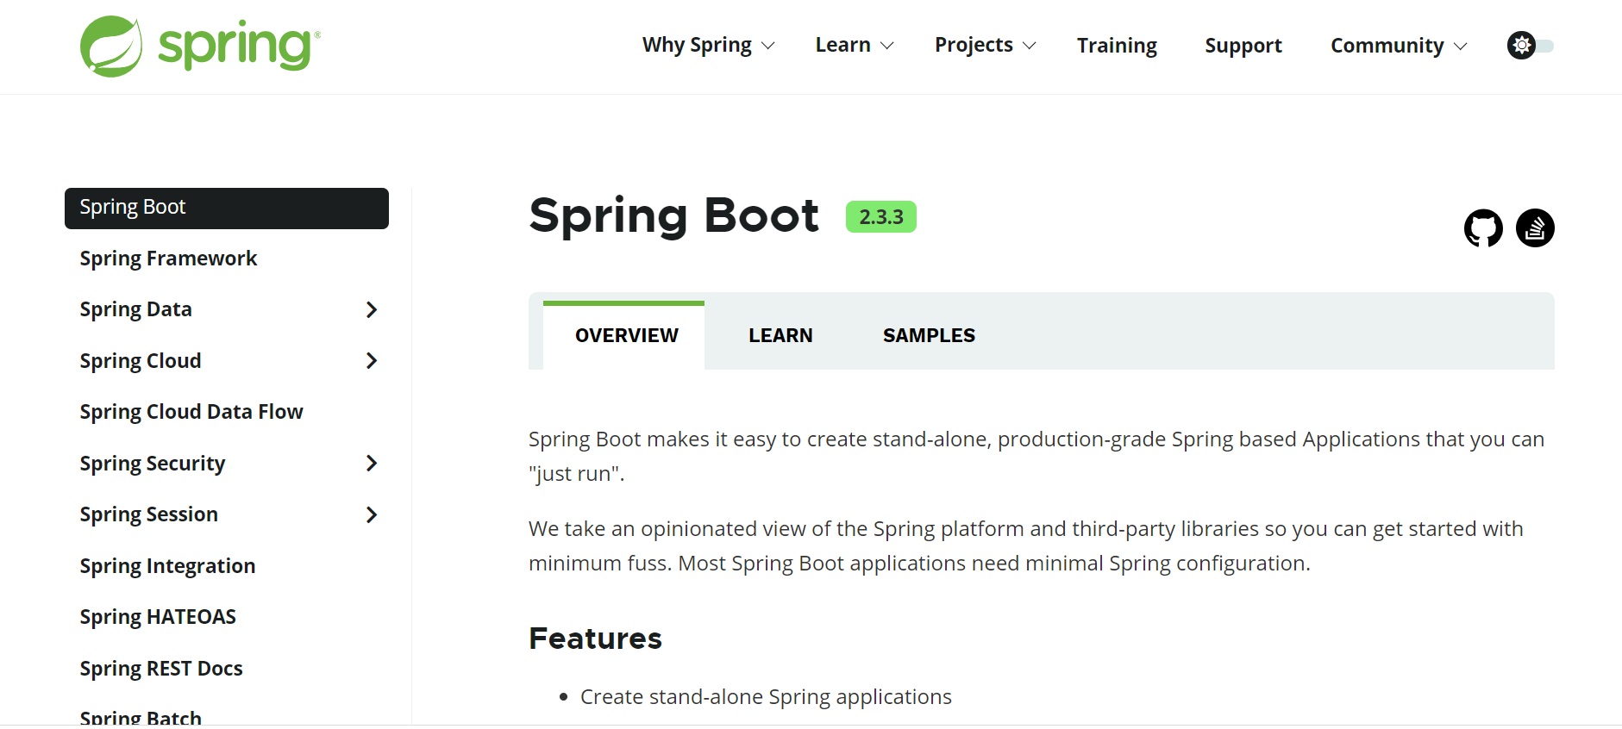
Task: Open the Learn dropdown in navbar
Action: coord(854,46)
